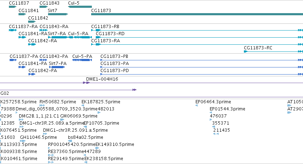Select the EP06464.3prime insertion marker

(197, 105)
